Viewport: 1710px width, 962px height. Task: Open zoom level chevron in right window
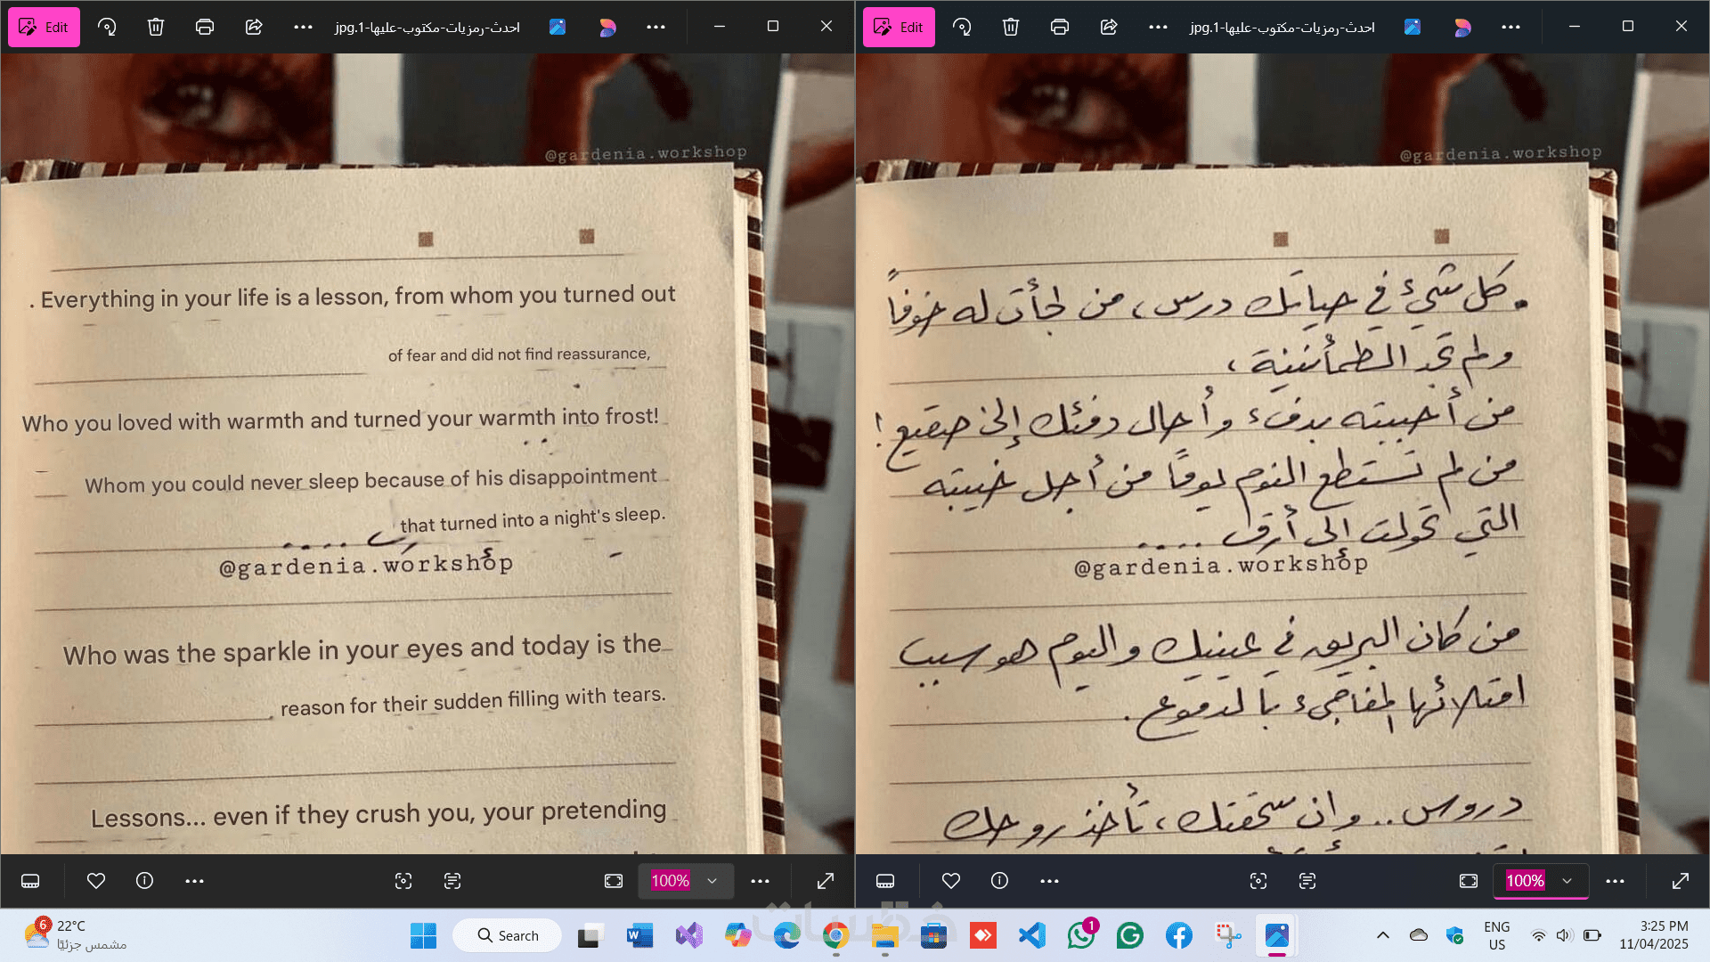point(1567,881)
